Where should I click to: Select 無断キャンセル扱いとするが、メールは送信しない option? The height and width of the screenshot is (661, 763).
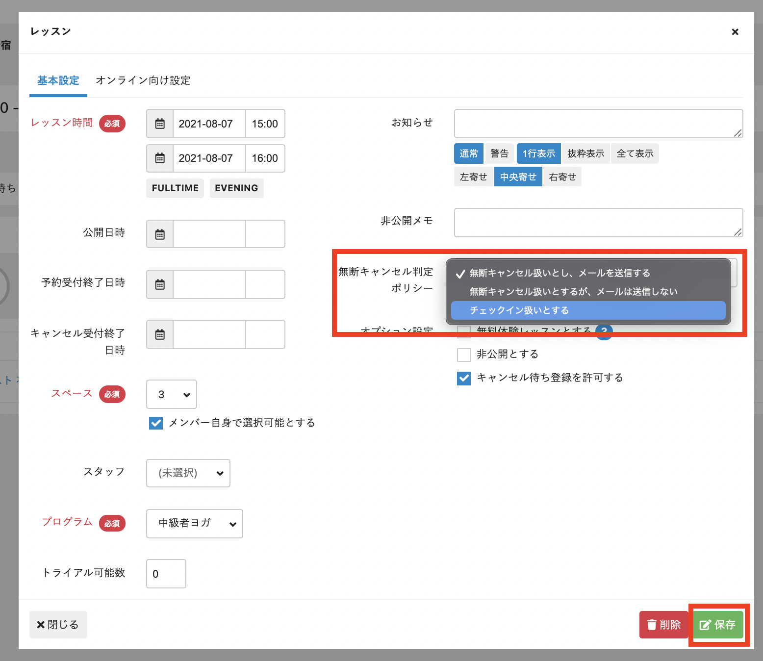coord(588,292)
